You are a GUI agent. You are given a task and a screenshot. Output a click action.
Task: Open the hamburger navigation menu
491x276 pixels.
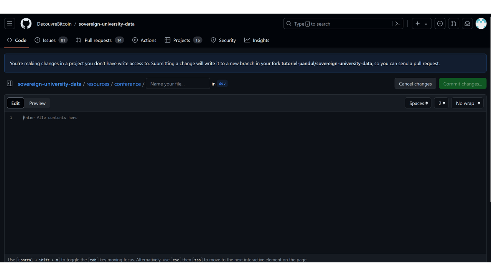point(10,24)
